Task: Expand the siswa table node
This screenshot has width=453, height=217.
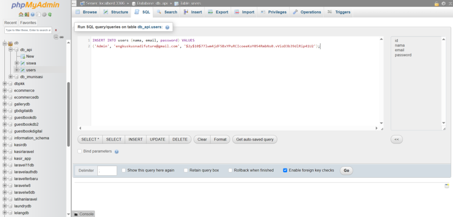Action: point(17,63)
